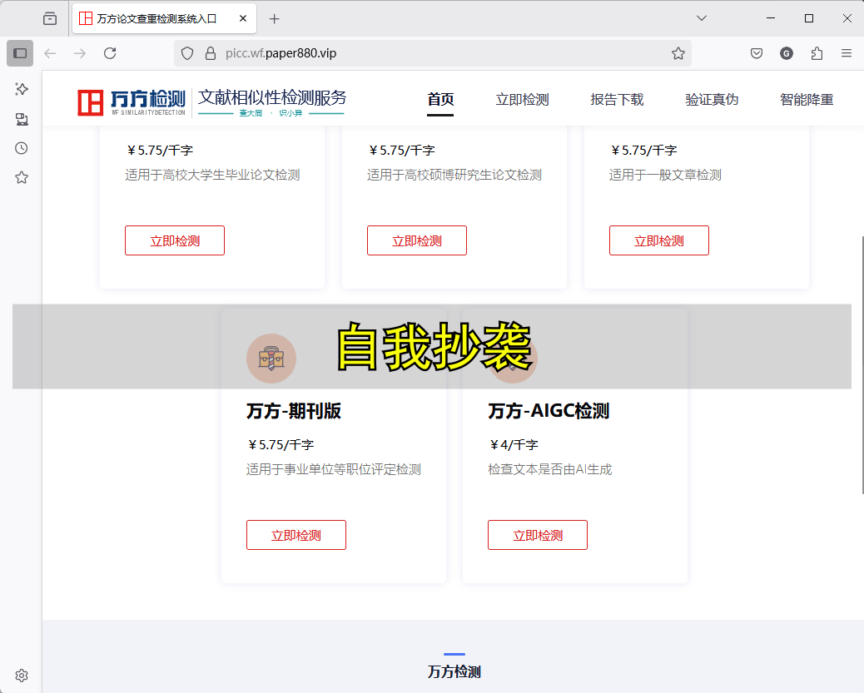Open the 智能降重 navigation tab
The width and height of the screenshot is (864, 693).
coord(807,100)
